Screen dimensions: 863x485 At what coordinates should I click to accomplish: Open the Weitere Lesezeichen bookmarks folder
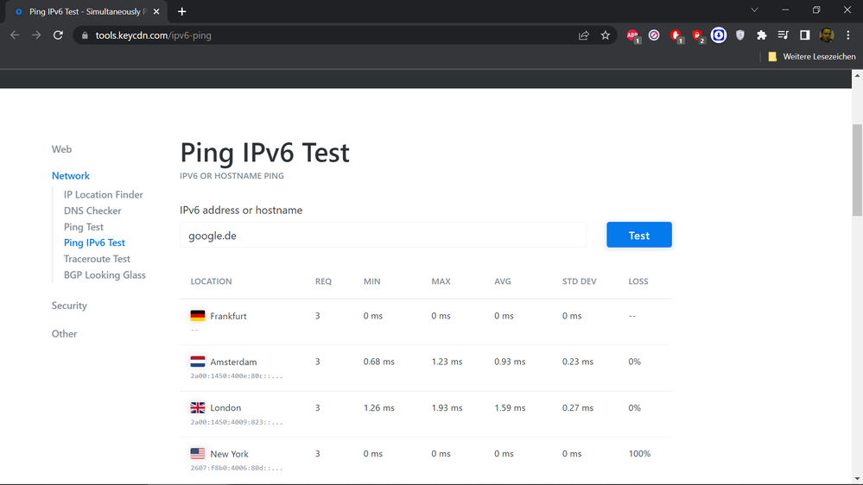coord(812,57)
